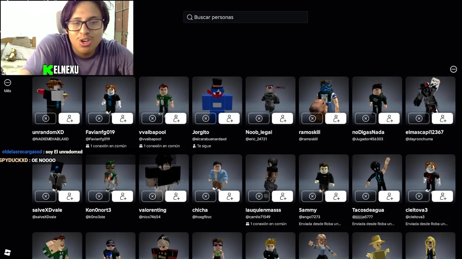Accept friend request from ramoskill

(x=336, y=118)
